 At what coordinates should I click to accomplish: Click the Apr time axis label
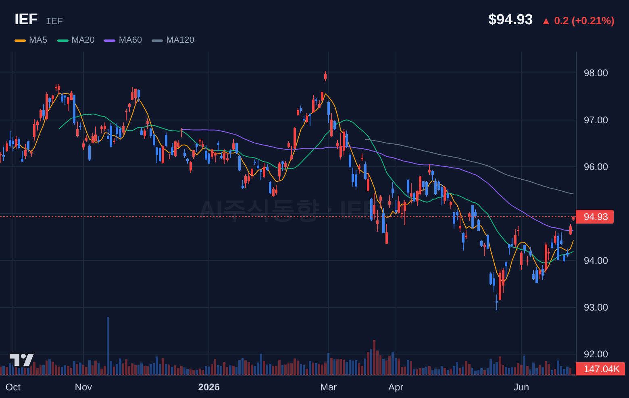click(396, 387)
